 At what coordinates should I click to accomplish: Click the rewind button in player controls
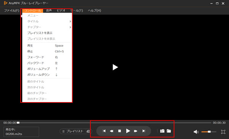(111, 131)
